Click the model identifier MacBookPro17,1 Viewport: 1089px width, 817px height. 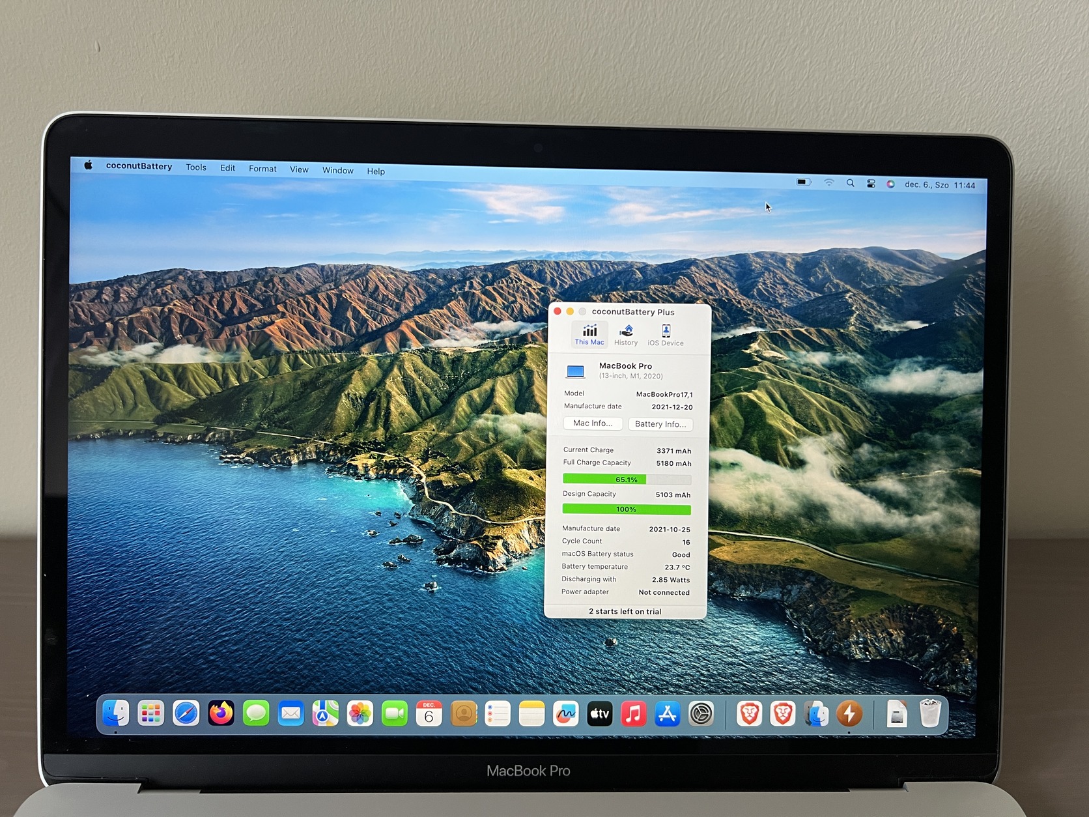click(x=664, y=395)
